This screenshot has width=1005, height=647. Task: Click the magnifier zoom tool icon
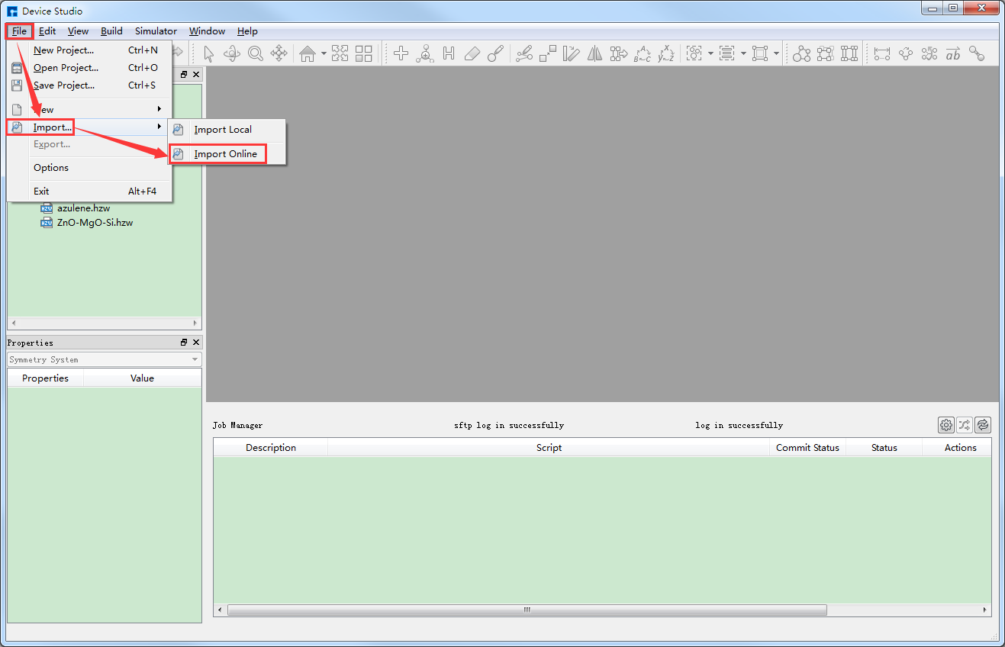[256, 53]
